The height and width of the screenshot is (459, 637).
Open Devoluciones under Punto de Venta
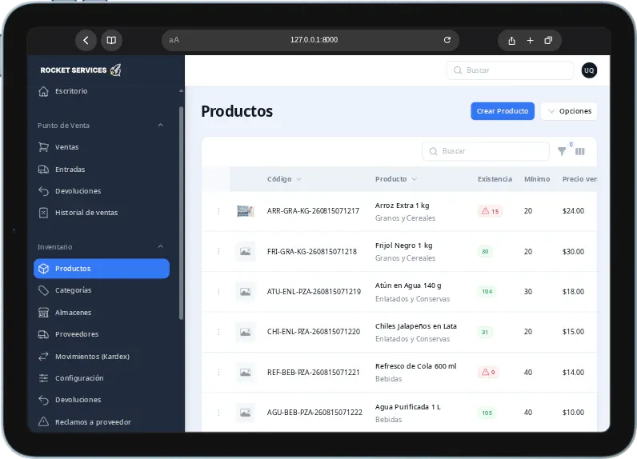pos(102,191)
